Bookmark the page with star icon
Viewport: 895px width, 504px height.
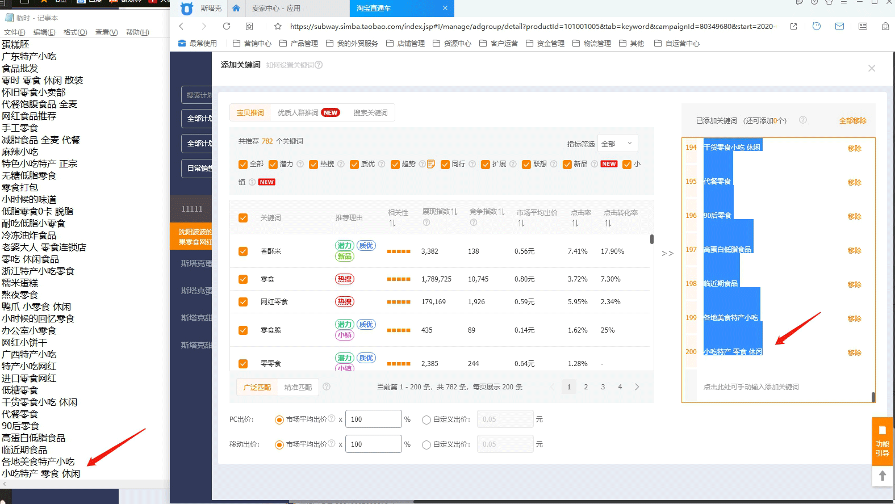(278, 26)
